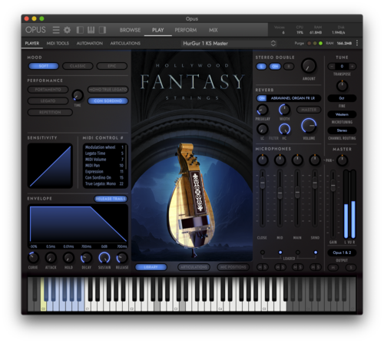Select Modulation wheel in MIDI control list
Viewport: 384px width, 343px height.
click(x=104, y=147)
